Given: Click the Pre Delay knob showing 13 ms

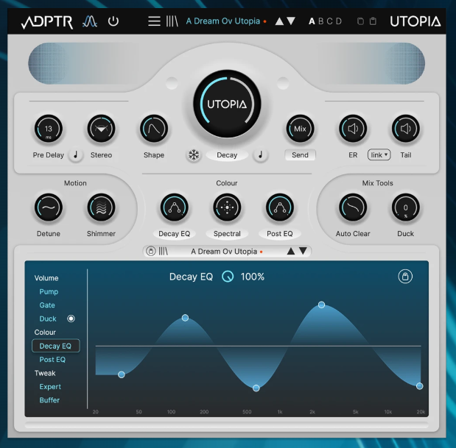Looking at the screenshot, I should (49, 129).
